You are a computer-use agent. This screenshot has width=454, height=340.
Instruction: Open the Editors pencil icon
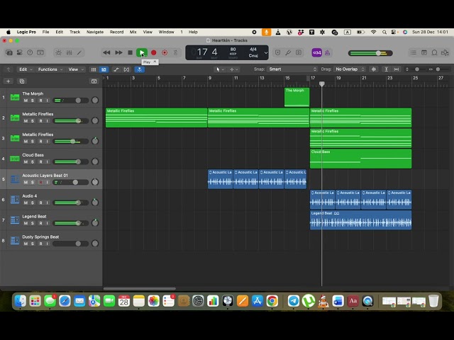[79, 52]
